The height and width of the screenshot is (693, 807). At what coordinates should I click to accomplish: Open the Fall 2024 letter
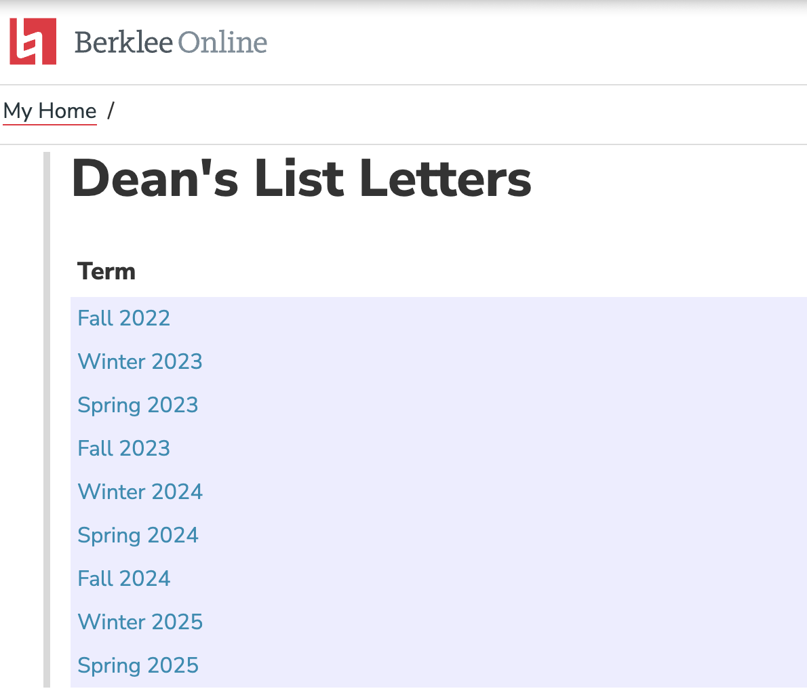coord(123,578)
